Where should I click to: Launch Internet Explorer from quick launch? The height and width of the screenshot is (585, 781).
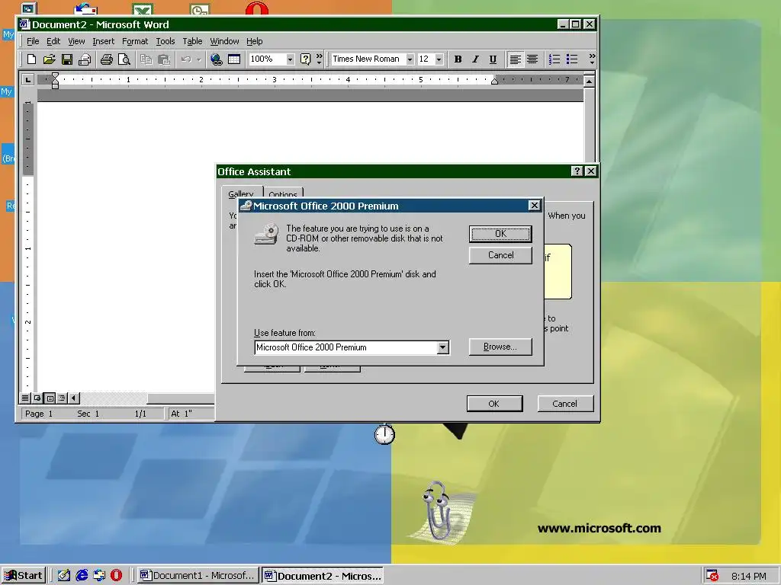(x=82, y=576)
